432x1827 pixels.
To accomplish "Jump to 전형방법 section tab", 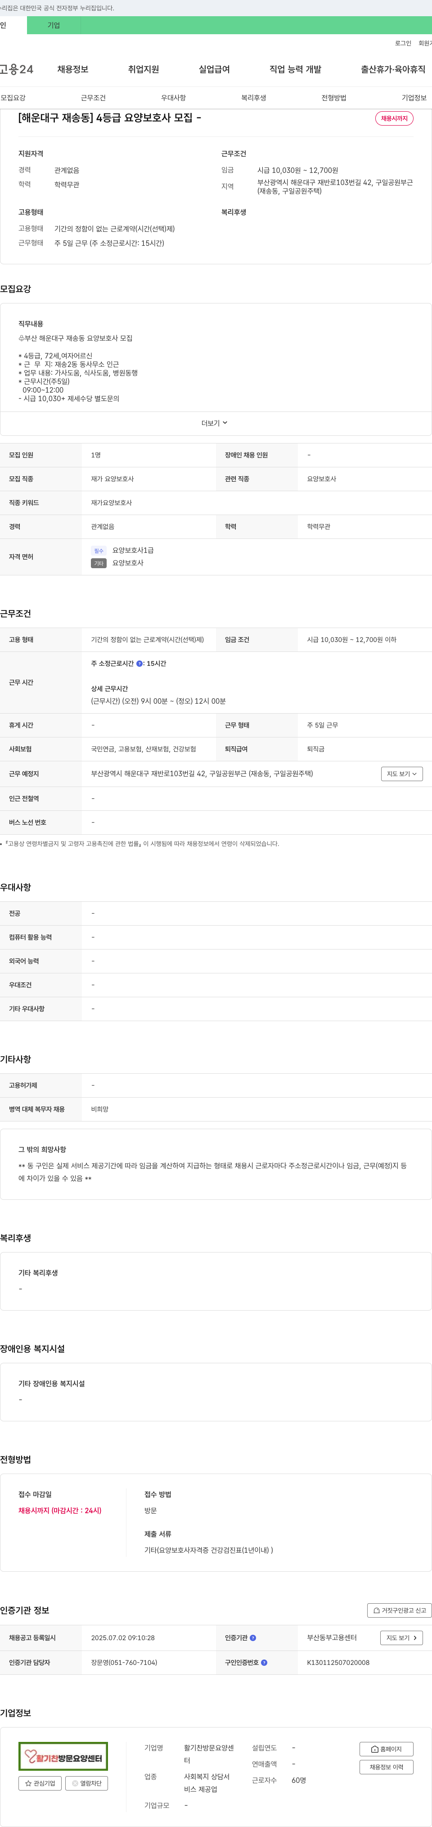I will pos(333,98).
